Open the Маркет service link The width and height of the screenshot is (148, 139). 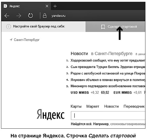[93, 106]
